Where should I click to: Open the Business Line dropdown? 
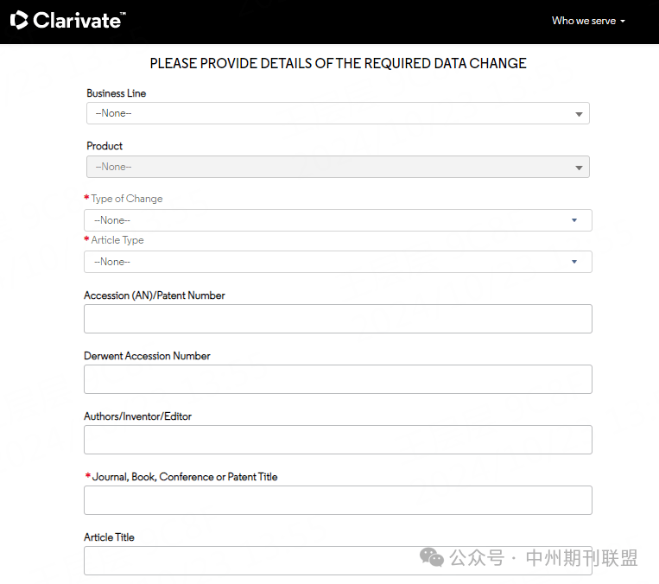pyautogui.click(x=338, y=113)
